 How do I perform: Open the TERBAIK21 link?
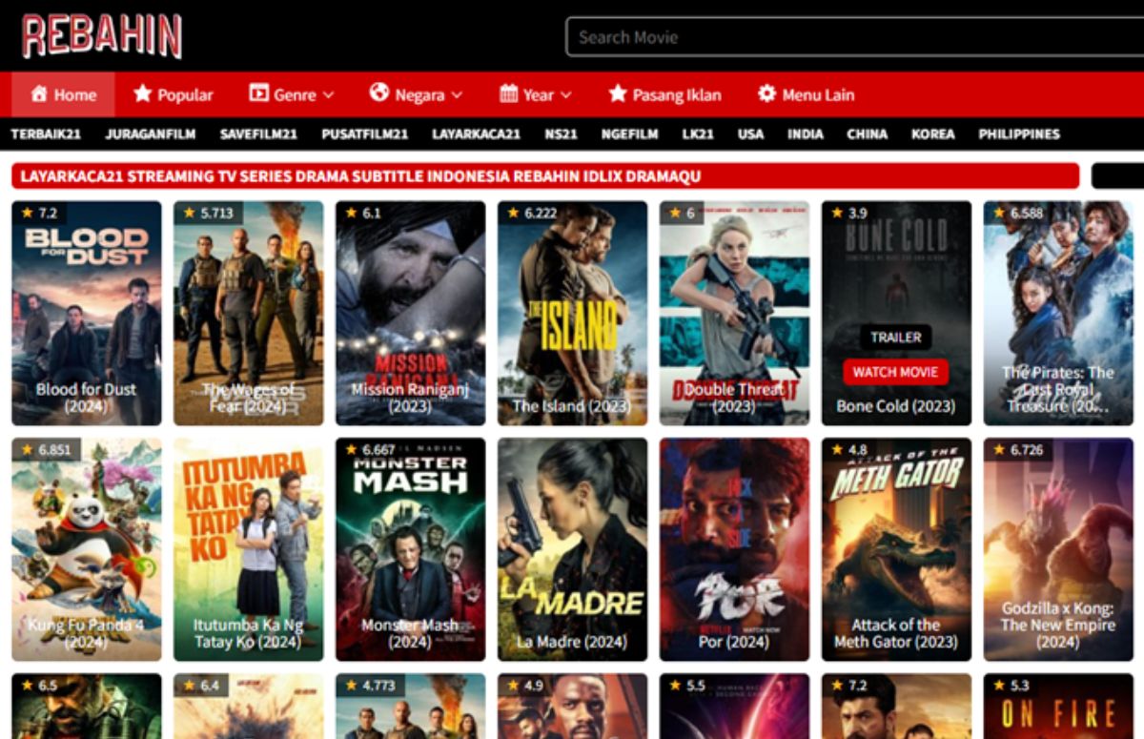pos(46,134)
